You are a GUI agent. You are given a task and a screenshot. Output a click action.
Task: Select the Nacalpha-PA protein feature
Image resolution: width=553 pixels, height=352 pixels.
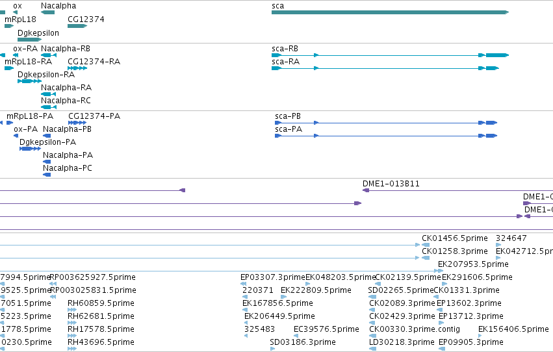[x=47, y=162]
